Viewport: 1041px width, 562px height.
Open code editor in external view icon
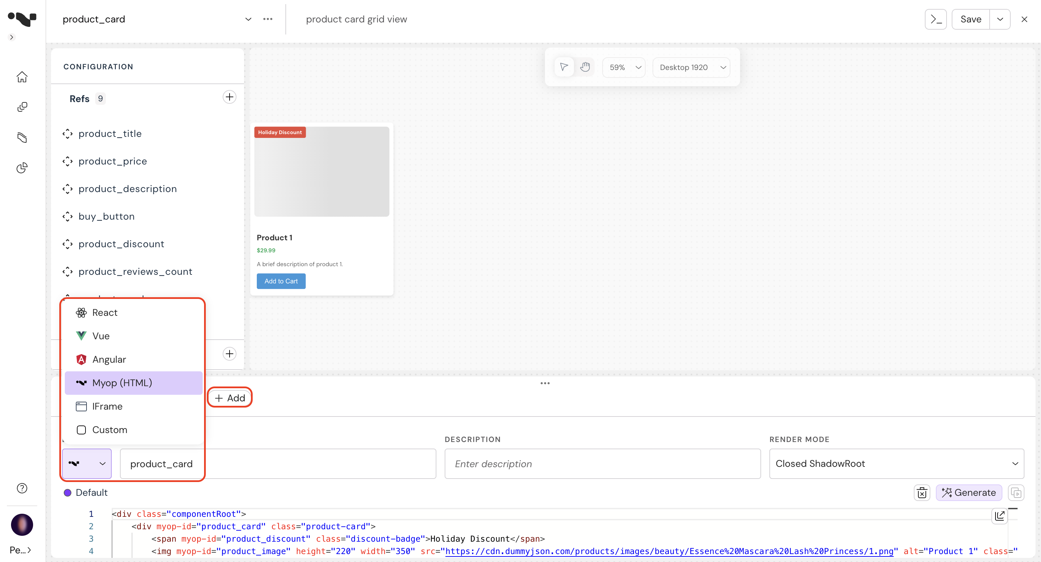coord(999,515)
